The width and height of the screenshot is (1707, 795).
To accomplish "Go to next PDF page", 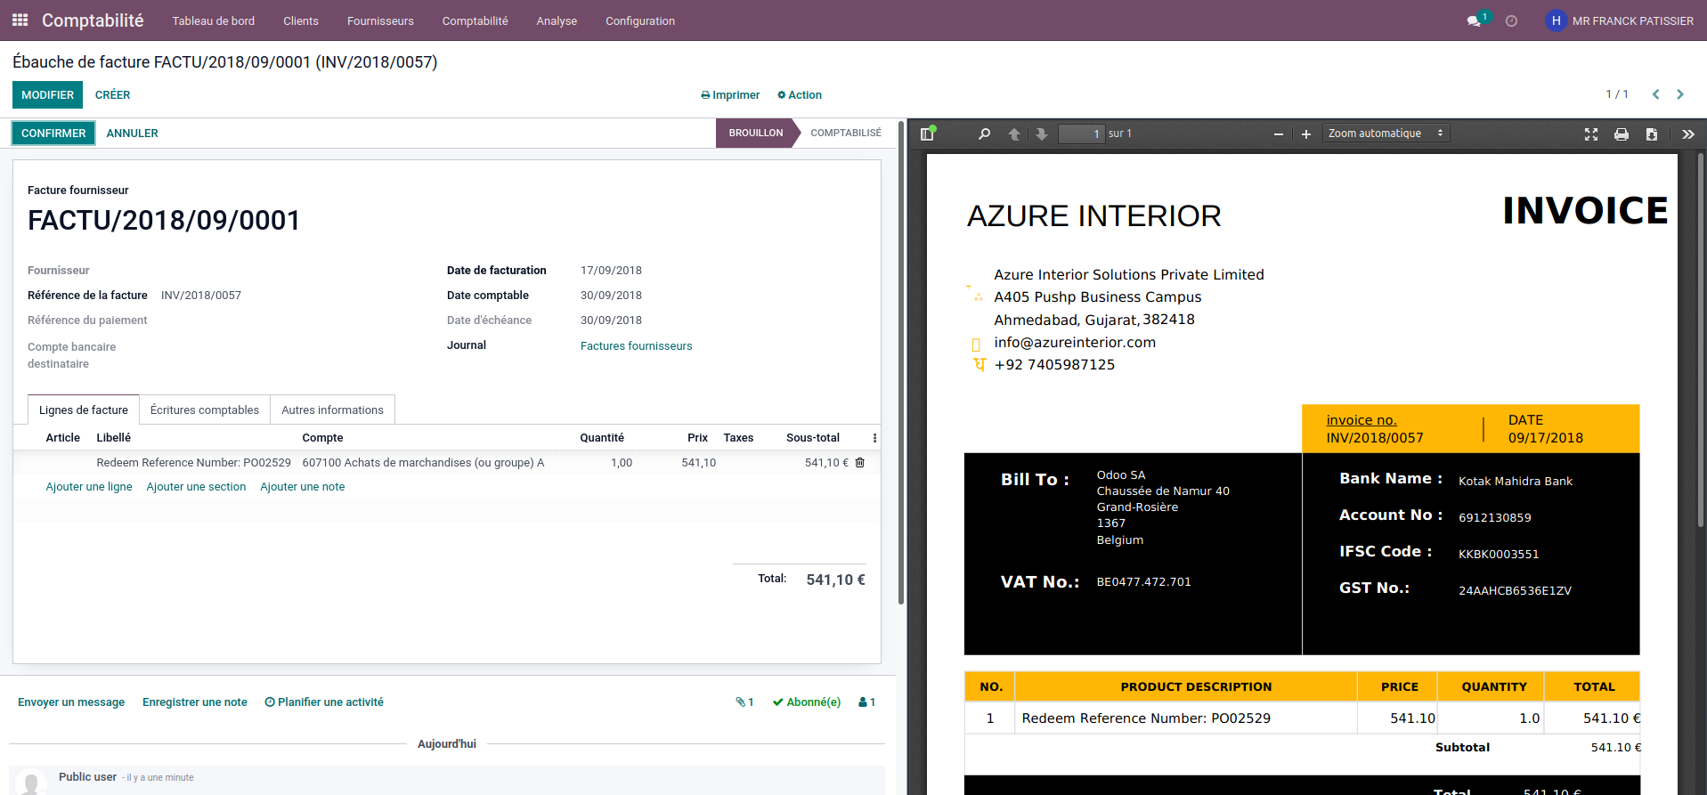I will [1041, 134].
